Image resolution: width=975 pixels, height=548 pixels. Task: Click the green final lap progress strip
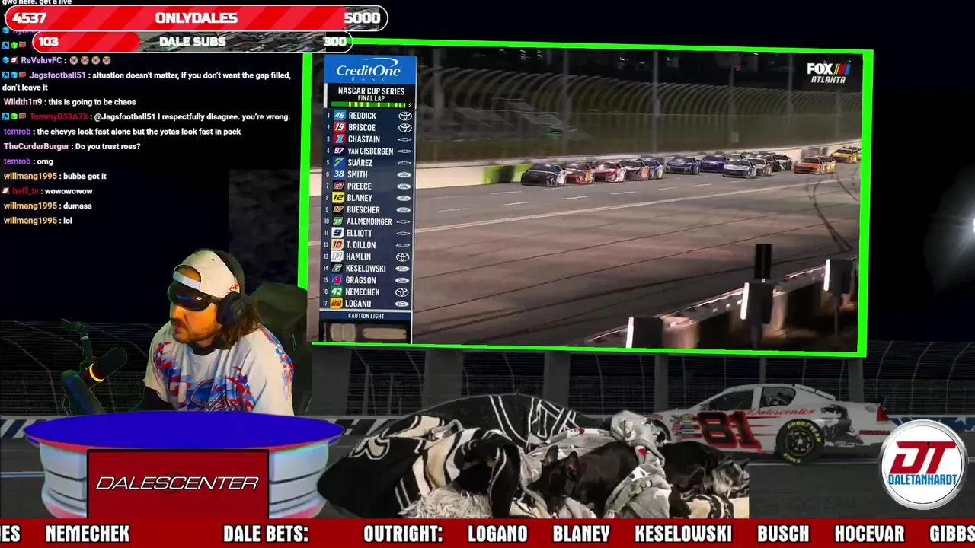(369, 104)
